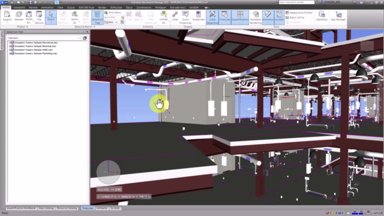Expand the Structural.nwc model node
This screenshot has width=384, height=216.
[x=10, y=43]
